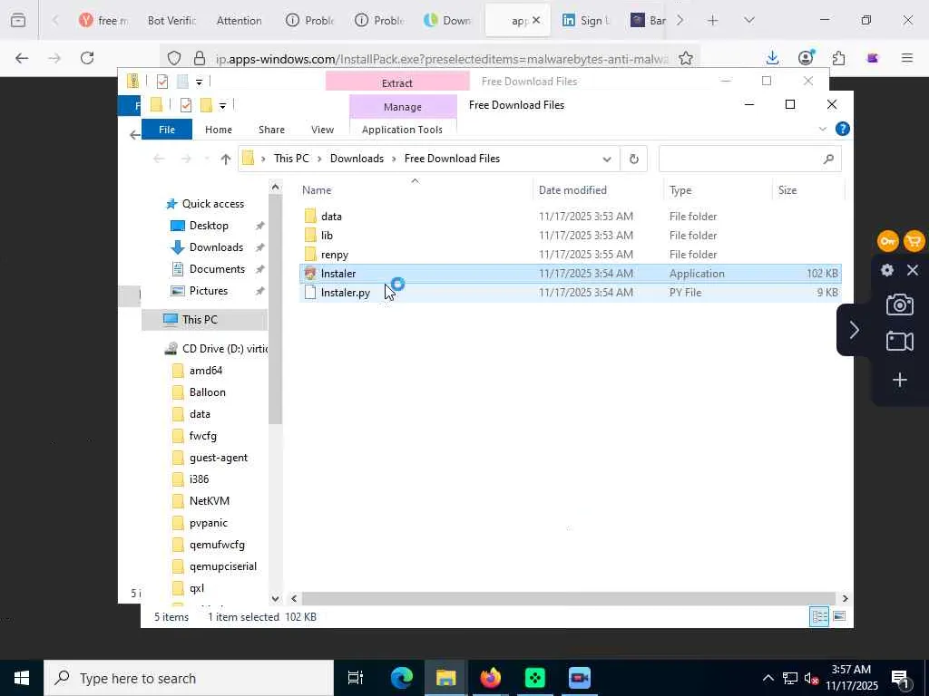
Task: Open the lib folder
Action: pyautogui.click(x=326, y=236)
